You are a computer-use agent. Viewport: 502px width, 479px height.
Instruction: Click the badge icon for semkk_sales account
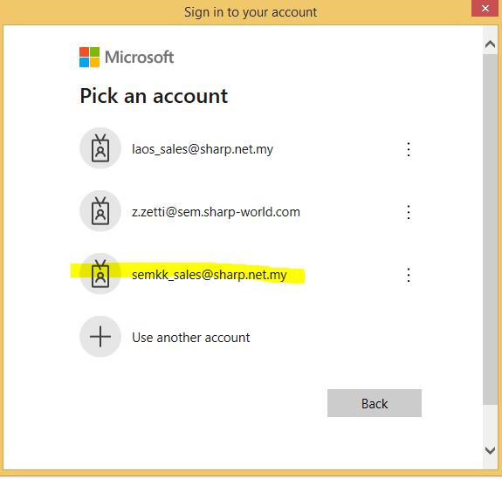pyautogui.click(x=100, y=274)
